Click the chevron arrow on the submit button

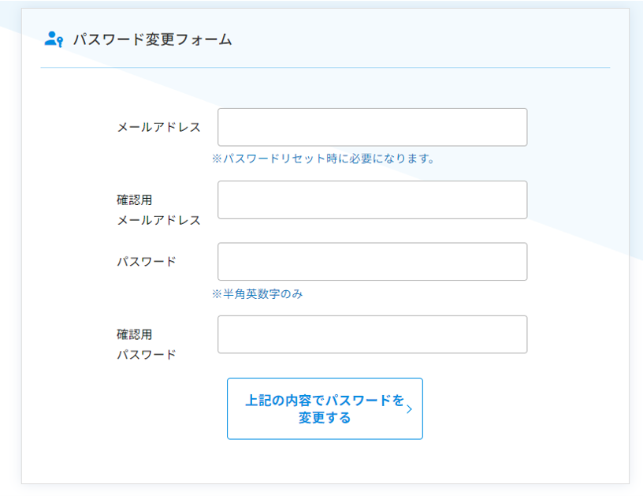click(409, 409)
